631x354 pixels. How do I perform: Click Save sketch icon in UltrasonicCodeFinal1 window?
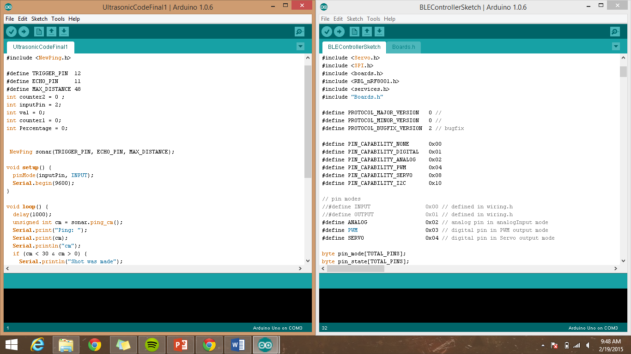click(x=64, y=31)
